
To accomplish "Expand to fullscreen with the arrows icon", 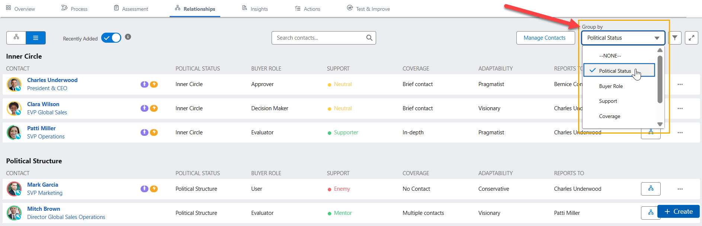I will (x=691, y=38).
